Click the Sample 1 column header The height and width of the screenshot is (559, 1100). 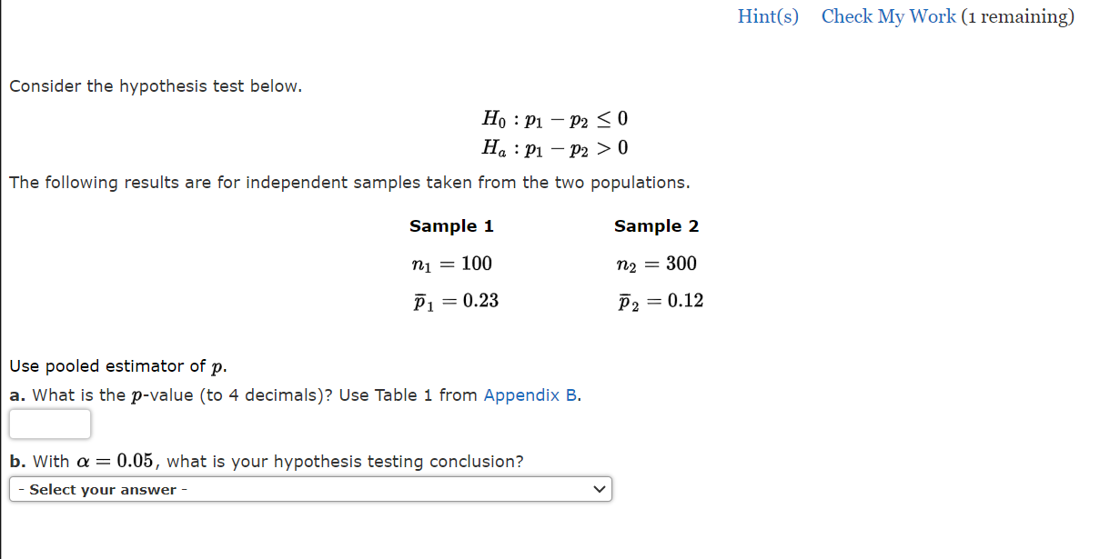click(x=450, y=225)
